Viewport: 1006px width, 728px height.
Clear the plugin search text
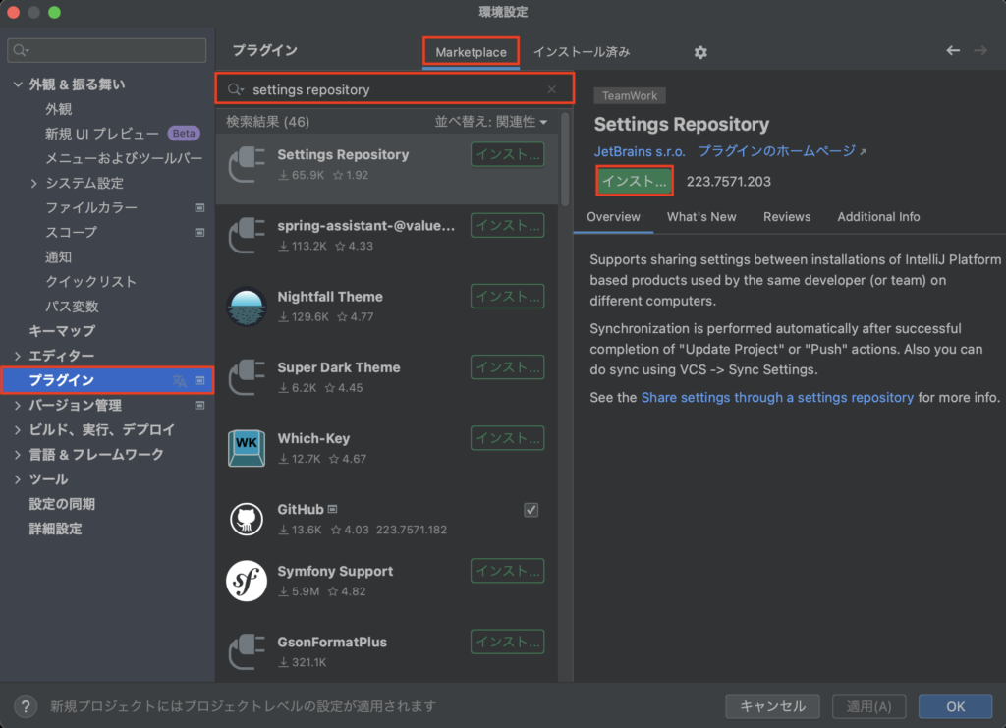[x=552, y=89]
